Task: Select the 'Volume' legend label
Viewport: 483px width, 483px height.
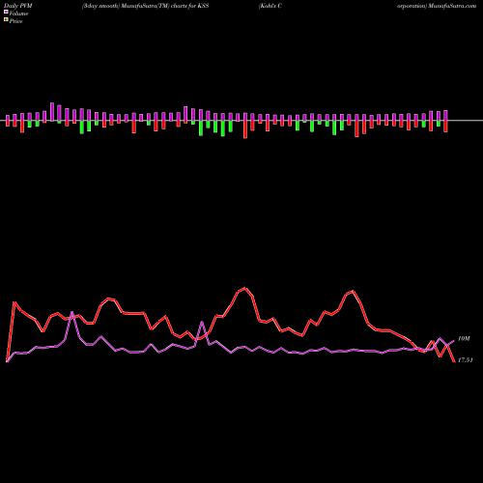Action: pyautogui.click(x=18, y=14)
